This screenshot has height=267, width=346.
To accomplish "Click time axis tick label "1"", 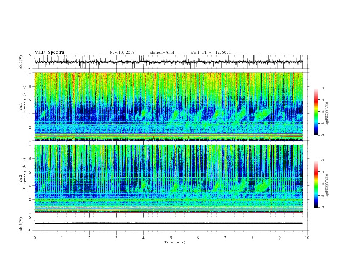I will click(62, 238).
